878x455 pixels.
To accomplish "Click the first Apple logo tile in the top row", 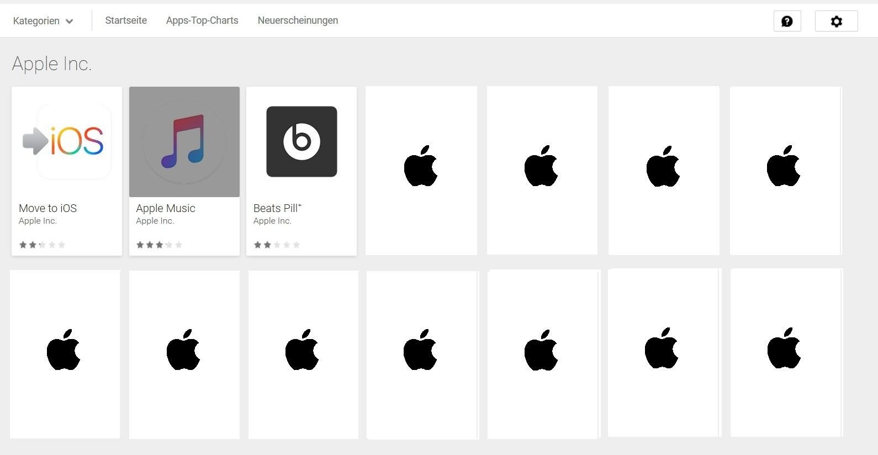I will pos(421,171).
